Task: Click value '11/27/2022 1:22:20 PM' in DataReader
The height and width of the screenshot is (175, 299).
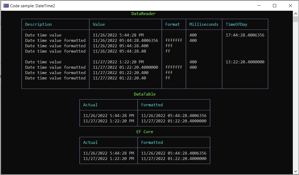Action: coord(118,62)
